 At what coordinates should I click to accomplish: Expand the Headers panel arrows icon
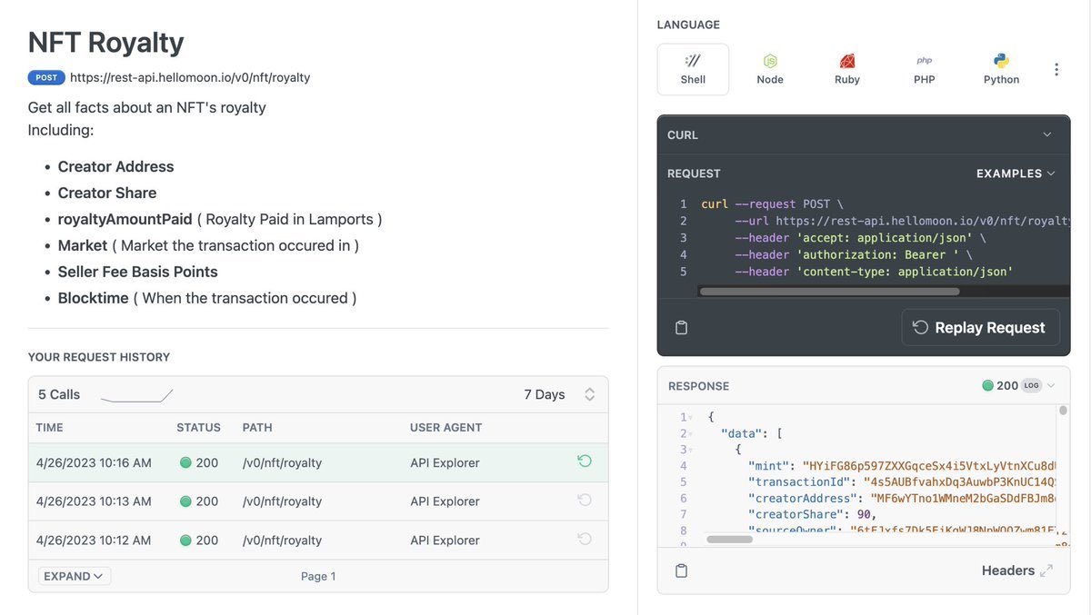click(1046, 570)
